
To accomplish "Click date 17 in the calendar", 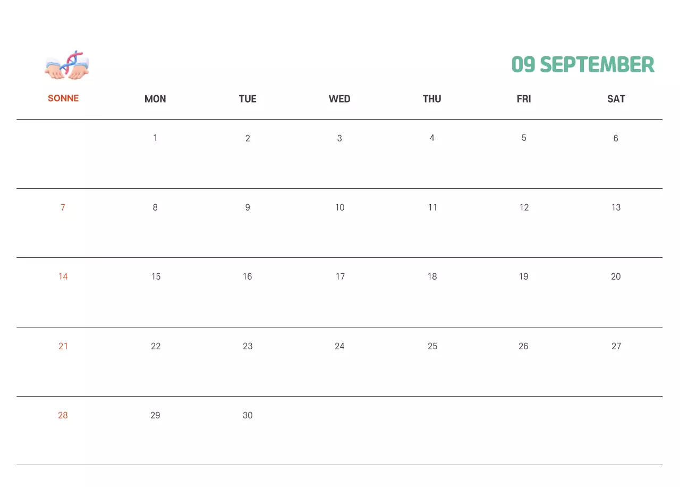I will [340, 276].
